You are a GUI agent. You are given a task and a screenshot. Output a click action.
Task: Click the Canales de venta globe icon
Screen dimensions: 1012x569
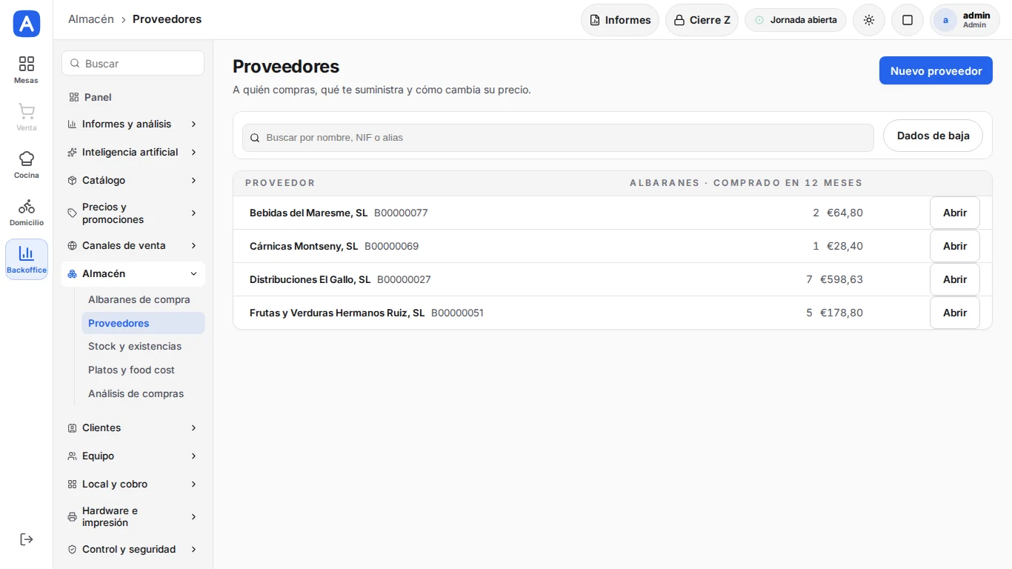pyautogui.click(x=72, y=245)
